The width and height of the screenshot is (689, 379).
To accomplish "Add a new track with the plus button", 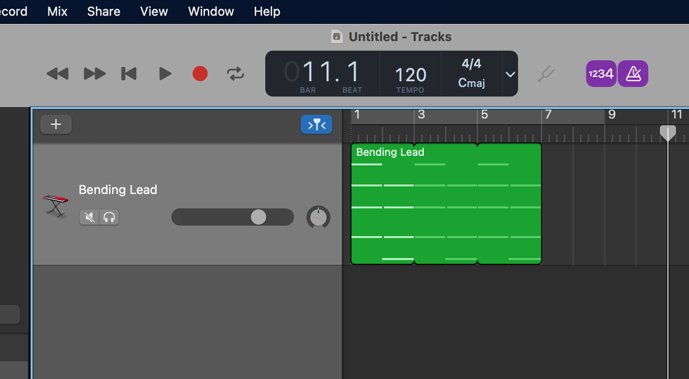I will (56, 124).
